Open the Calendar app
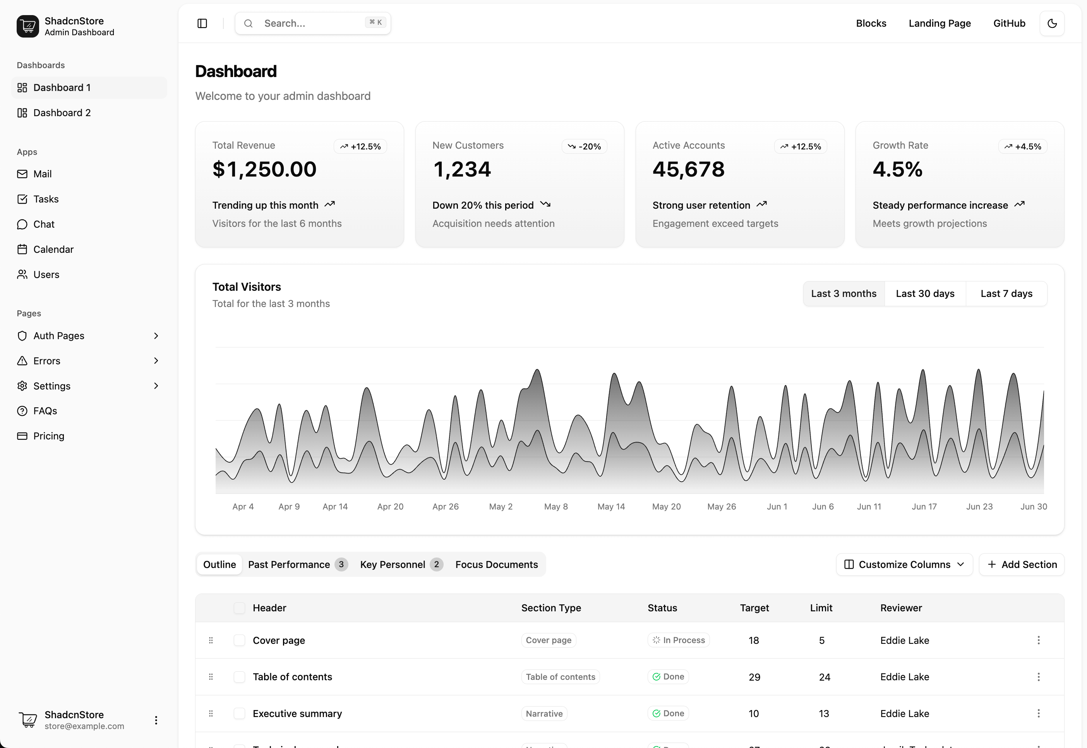This screenshot has width=1087, height=748. (53, 249)
